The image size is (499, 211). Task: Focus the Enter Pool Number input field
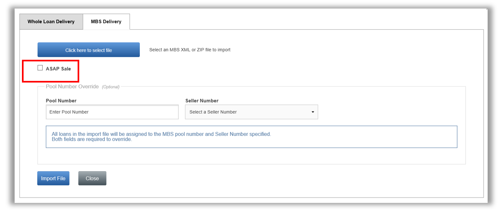point(112,112)
